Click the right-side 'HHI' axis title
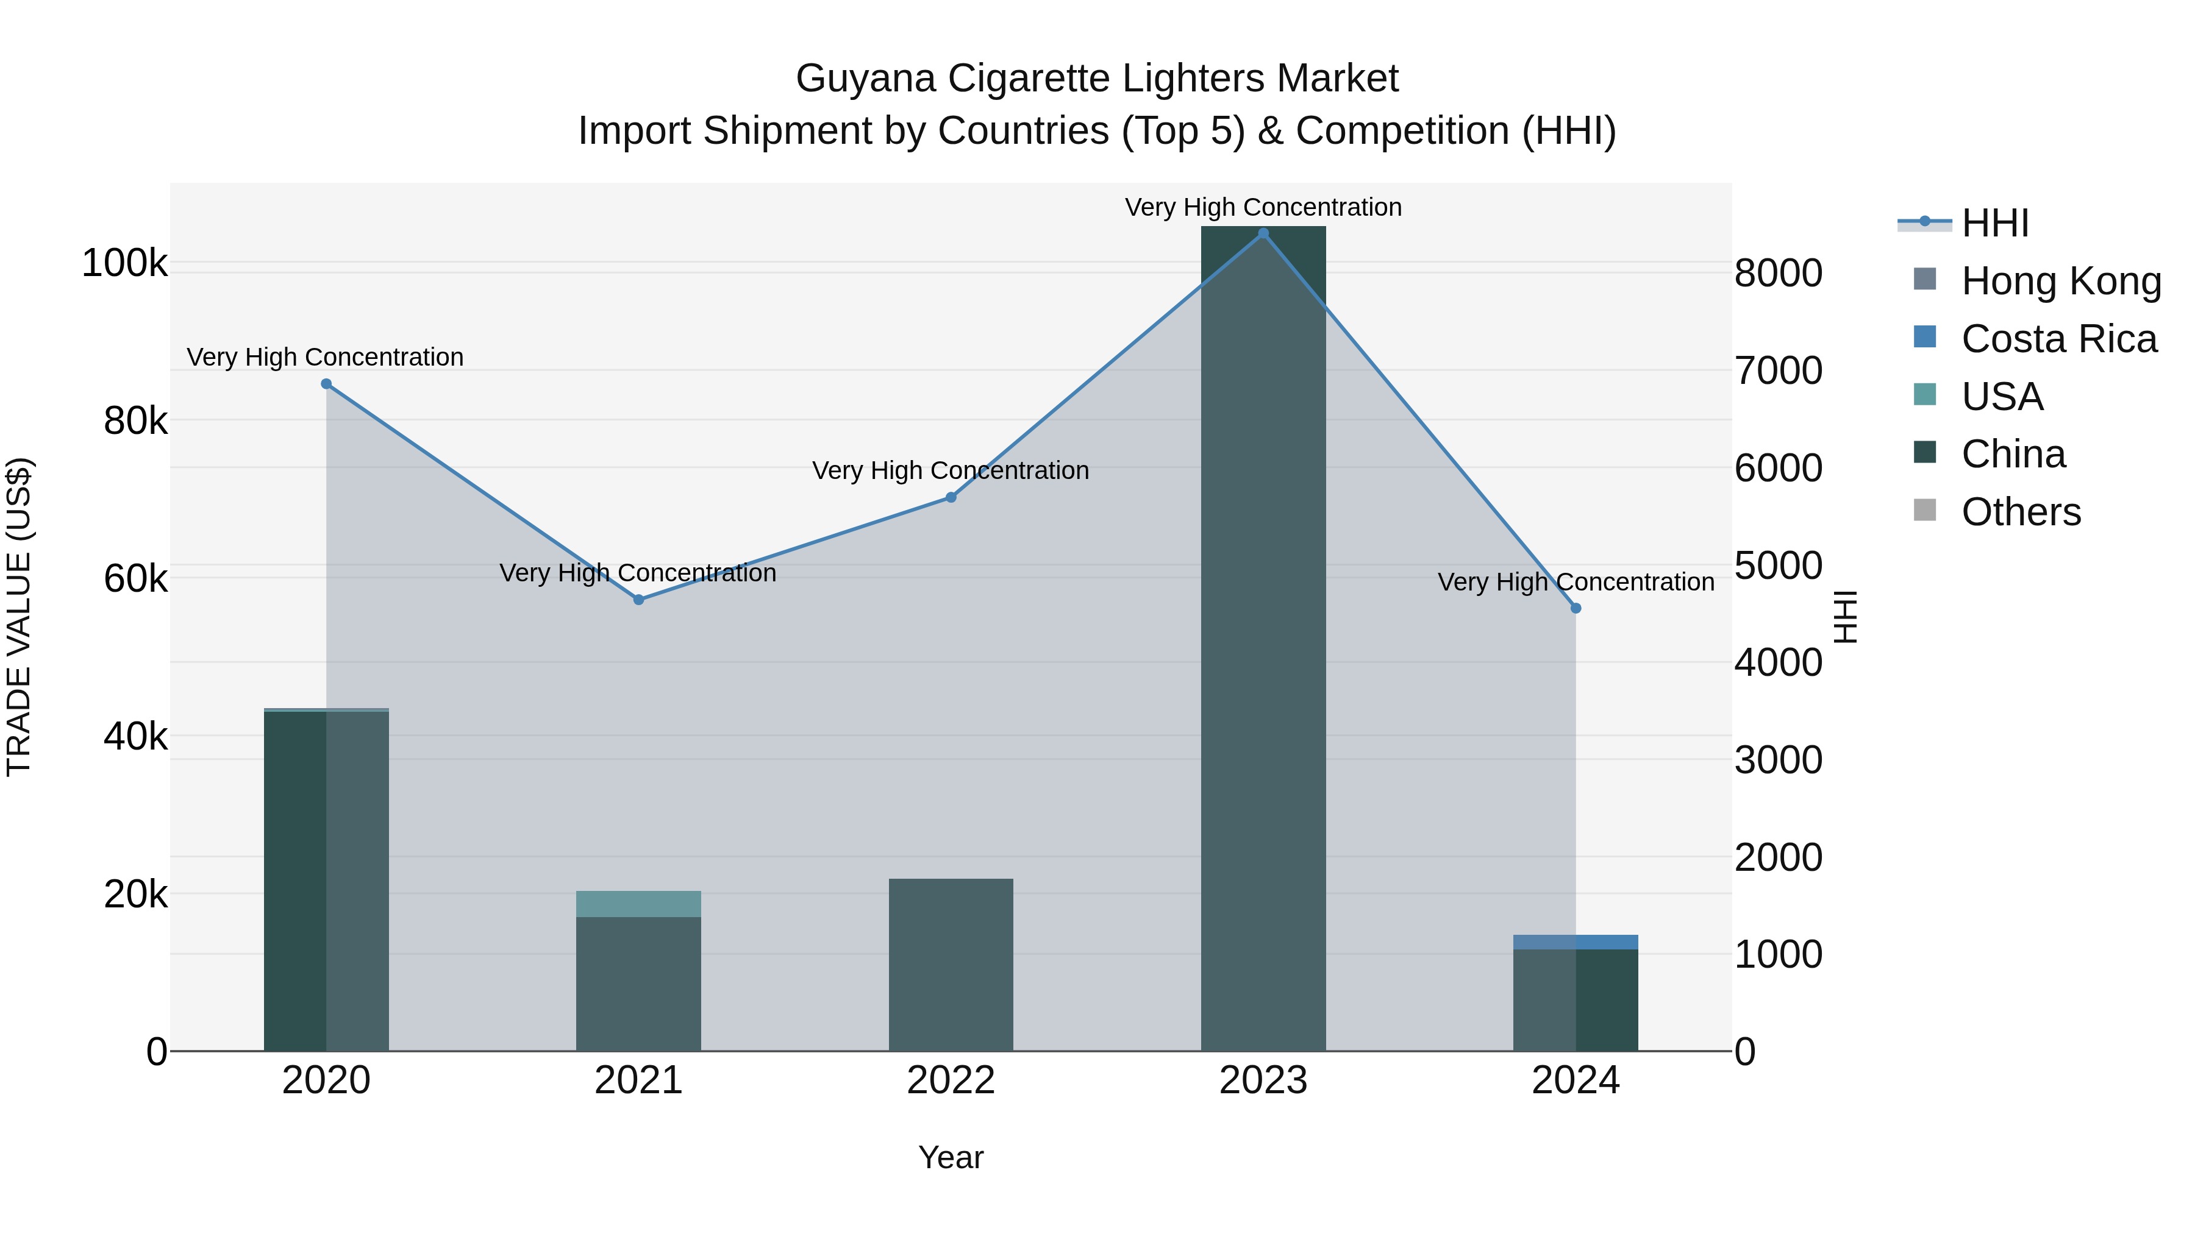Image resolution: width=2195 pixels, height=1234 pixels. [x=1845, y=617]
